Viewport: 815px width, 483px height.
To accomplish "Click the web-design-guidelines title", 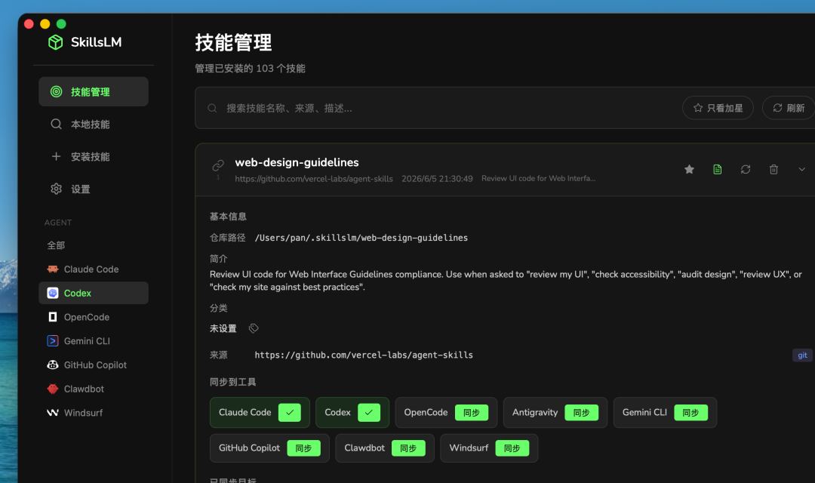I will coord(297,162).
